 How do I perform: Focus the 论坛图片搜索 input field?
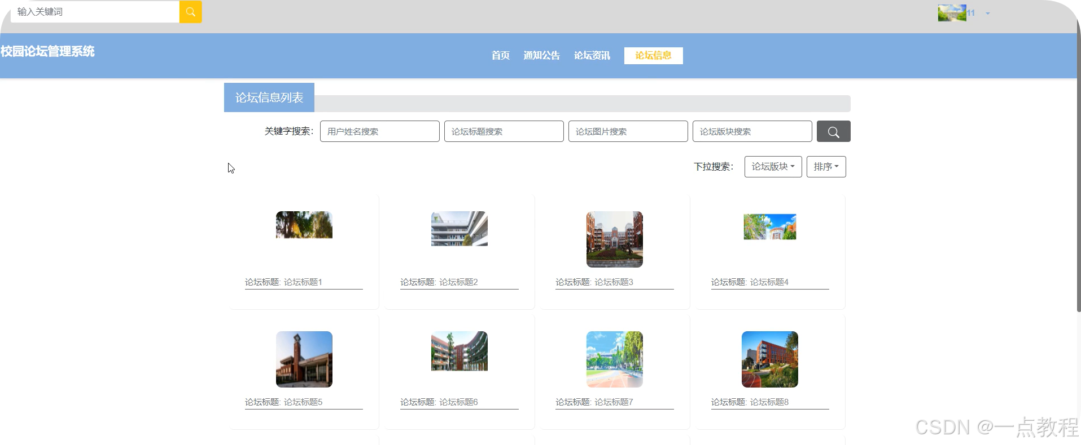pos(628,131)
